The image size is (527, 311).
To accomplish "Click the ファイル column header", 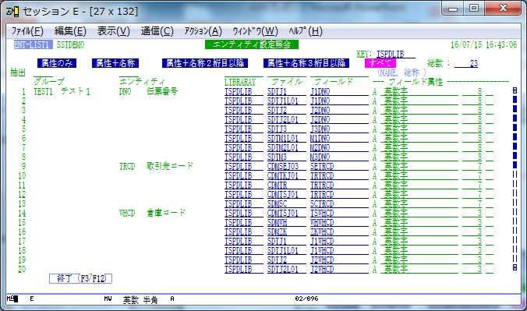I will pos(287,82).
